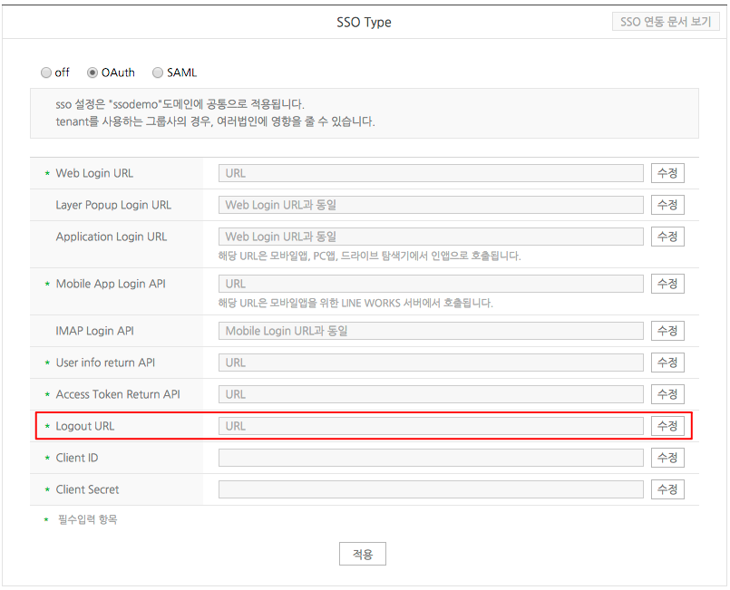Select the OAuth radio option
730x590 pixels.
coord(92,73)
